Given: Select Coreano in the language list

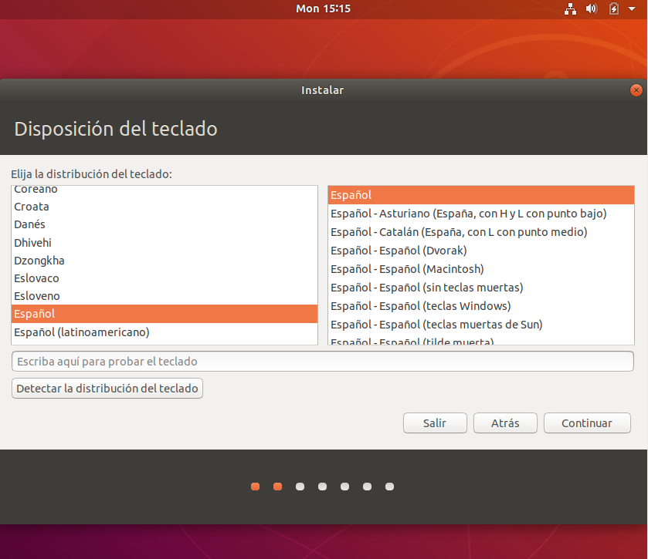Looking at the screenshot, I should (x=165, y=190).
